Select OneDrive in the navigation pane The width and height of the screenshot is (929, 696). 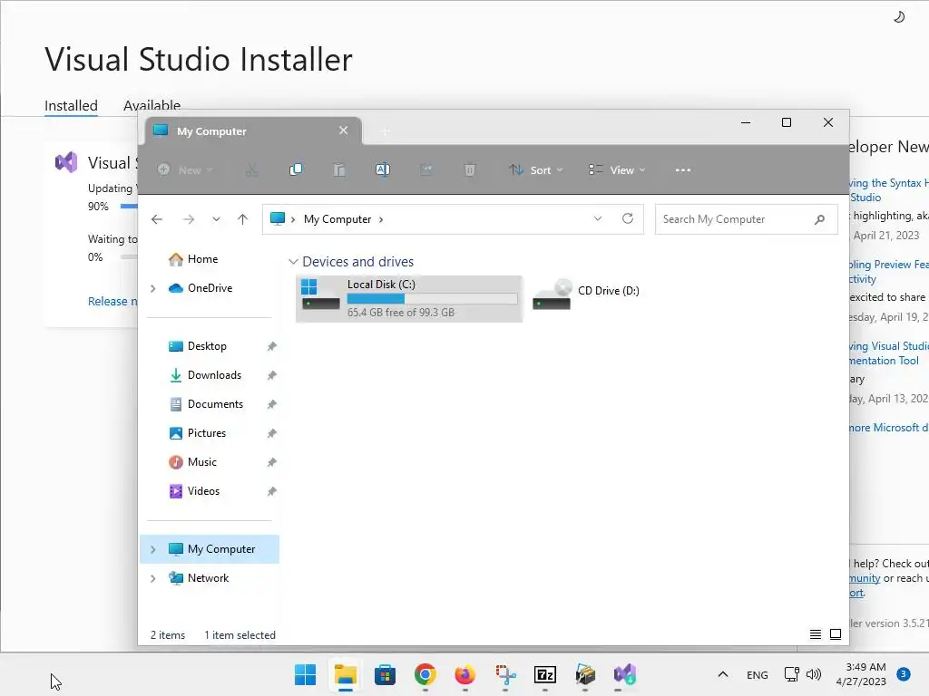pyautogui.click(x=210, y=288)
